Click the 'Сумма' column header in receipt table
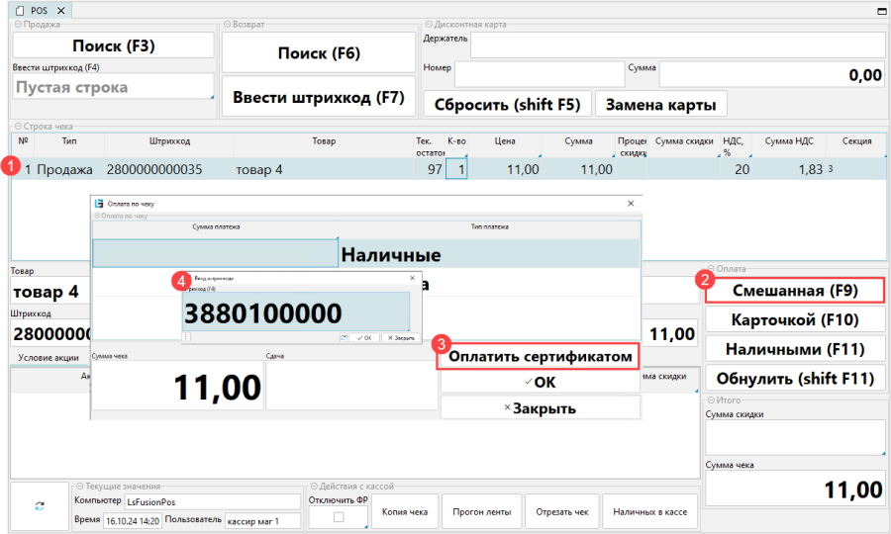 578,141
